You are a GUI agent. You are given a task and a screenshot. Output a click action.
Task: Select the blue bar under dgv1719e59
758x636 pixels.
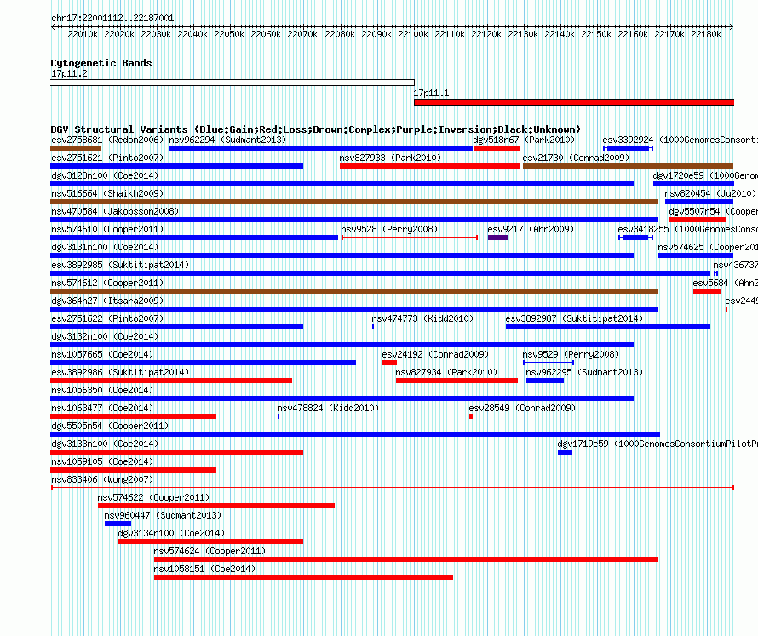pos(566,452)
